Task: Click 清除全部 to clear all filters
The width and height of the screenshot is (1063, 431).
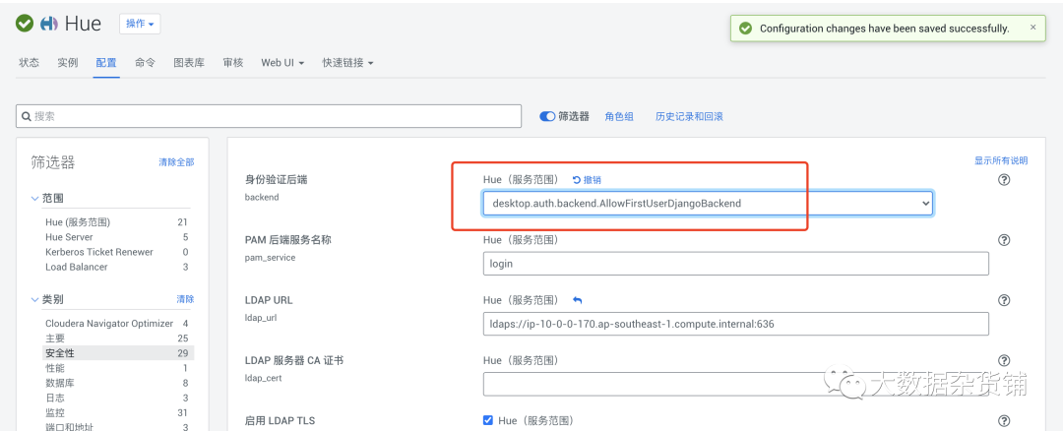Action: point(176,162)
